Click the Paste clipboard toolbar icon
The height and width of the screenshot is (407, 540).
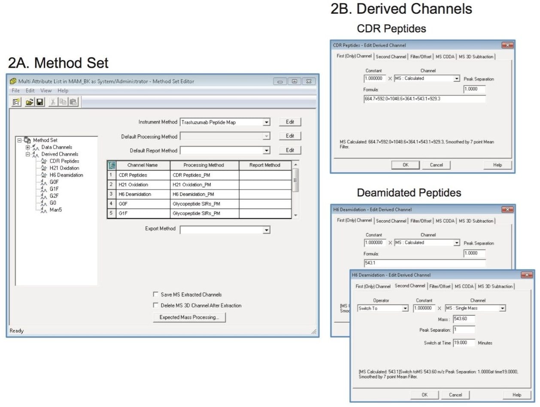73,102
